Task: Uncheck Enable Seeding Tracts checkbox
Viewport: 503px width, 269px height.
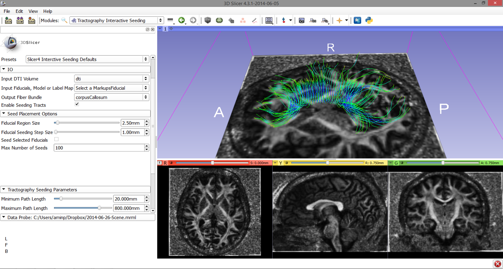Action: tap(77, 104)
